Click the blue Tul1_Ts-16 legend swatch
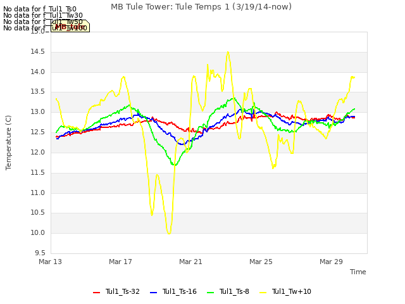405x304 pixels. point(153,293)
